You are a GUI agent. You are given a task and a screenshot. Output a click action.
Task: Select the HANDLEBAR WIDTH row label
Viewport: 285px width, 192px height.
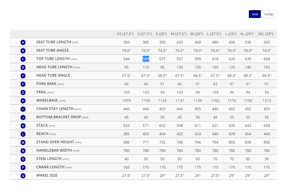tap(54, 150)
